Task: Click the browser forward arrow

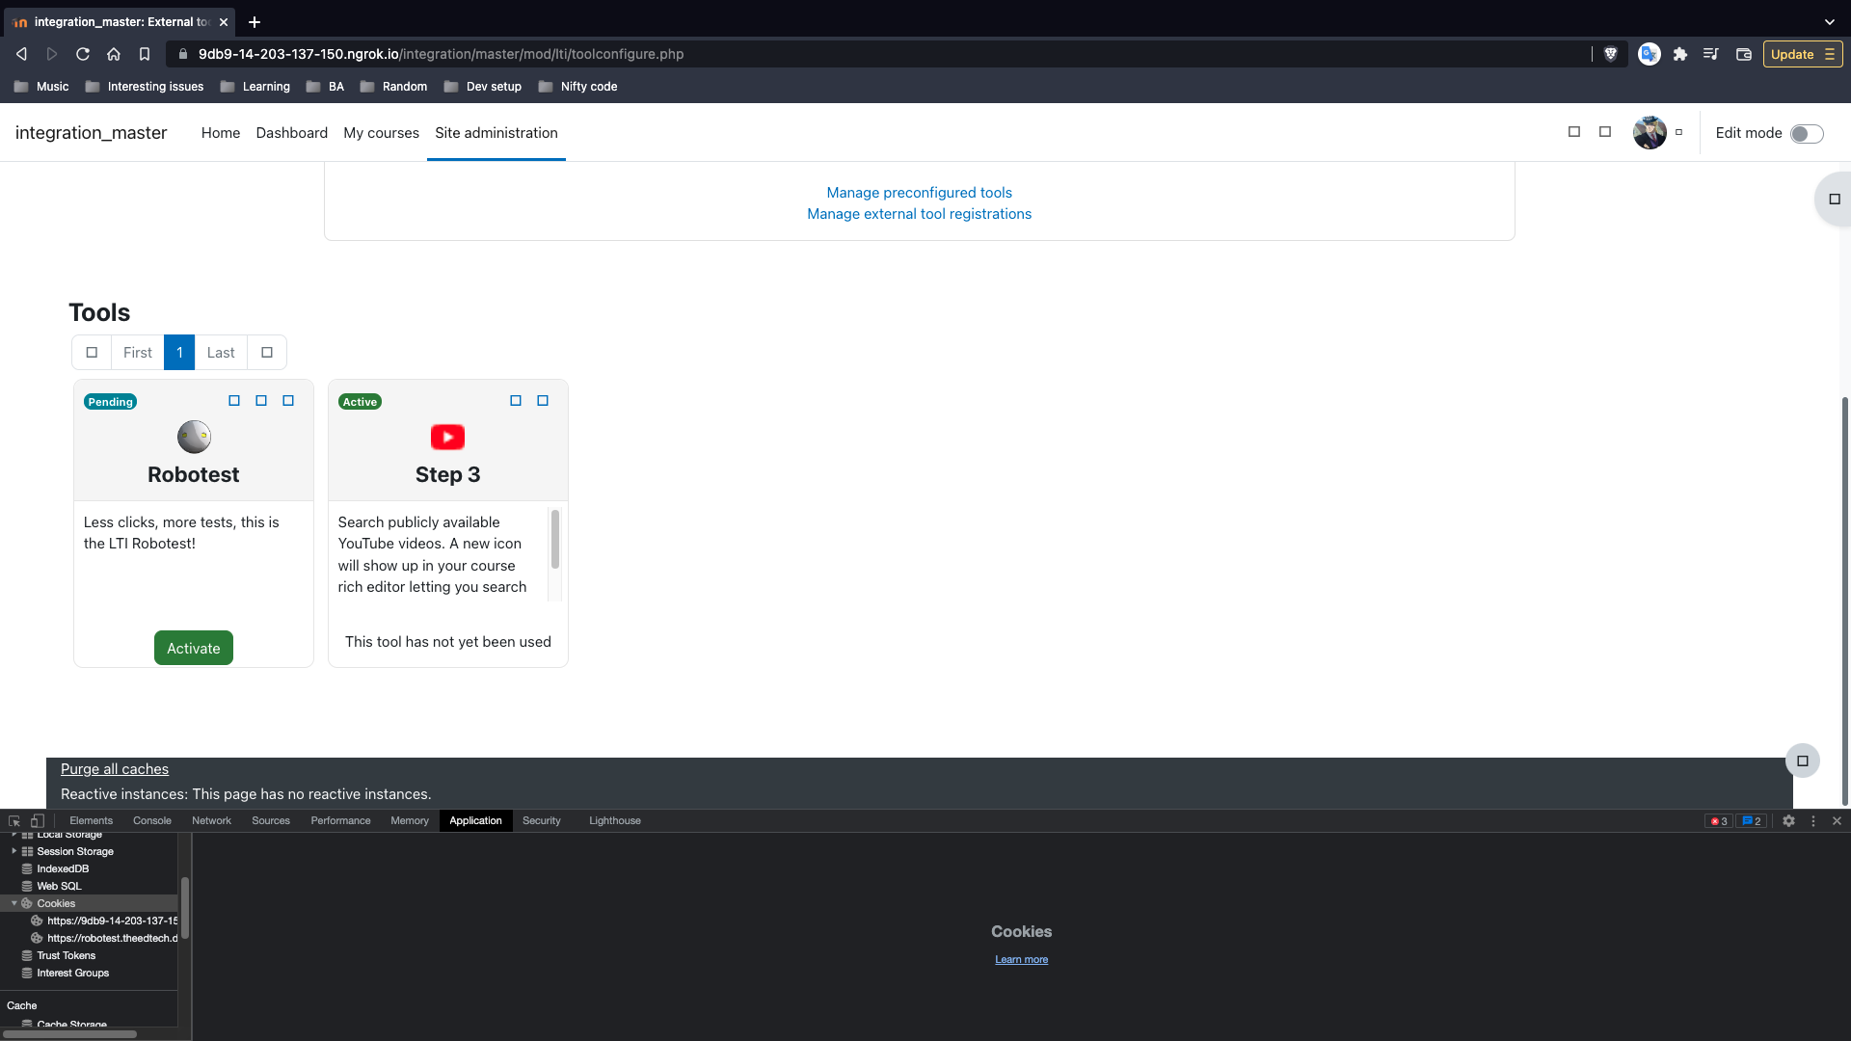Action: coord(52,54)
